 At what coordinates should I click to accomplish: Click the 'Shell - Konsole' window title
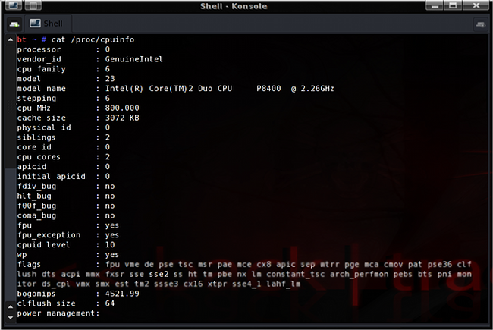pos(234,6)
